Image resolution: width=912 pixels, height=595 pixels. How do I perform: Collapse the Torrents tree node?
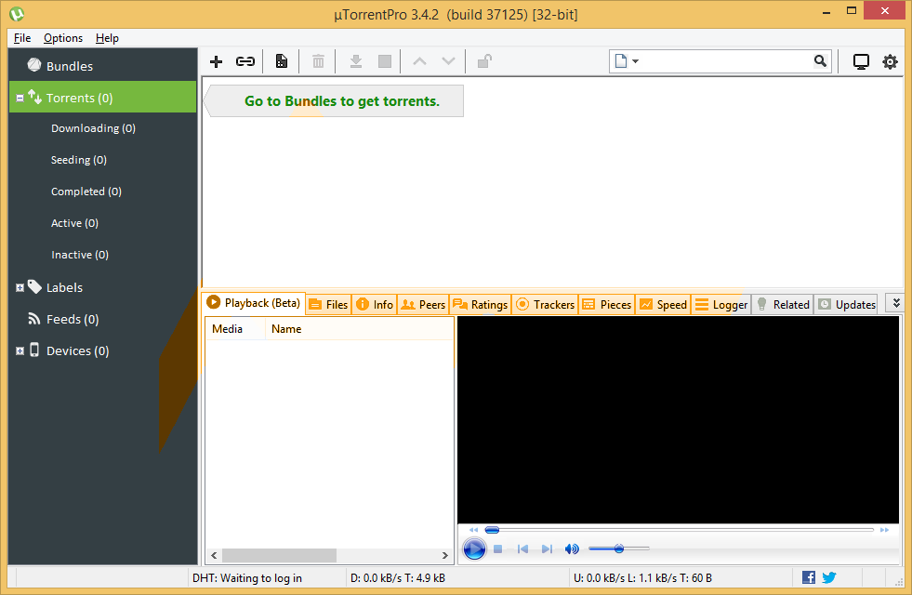(x=20, y=98)
